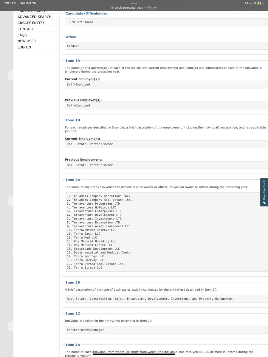The height and width of the screenshot is (357, 268).
Task: Click the Item 2C section heading
Action: tap(73, 314)
